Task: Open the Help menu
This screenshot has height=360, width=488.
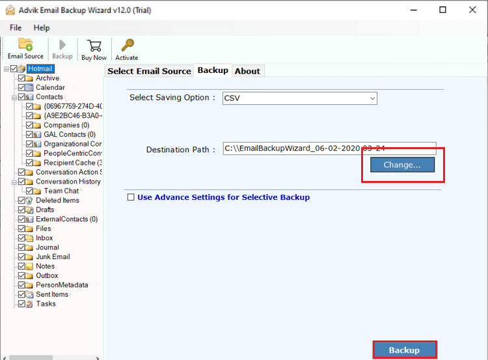Action: tap(42, 28)
